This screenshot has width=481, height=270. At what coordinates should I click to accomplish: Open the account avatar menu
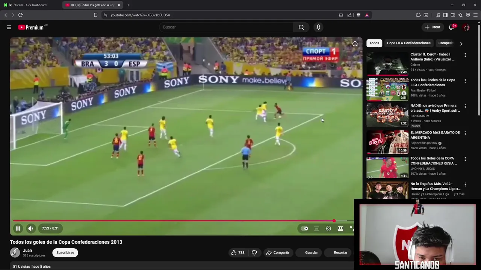[466, 27]
